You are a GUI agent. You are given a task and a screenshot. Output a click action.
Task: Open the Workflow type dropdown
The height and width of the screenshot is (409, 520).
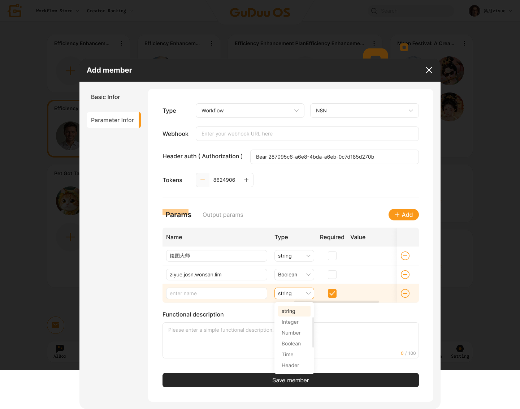pos(250,111)
